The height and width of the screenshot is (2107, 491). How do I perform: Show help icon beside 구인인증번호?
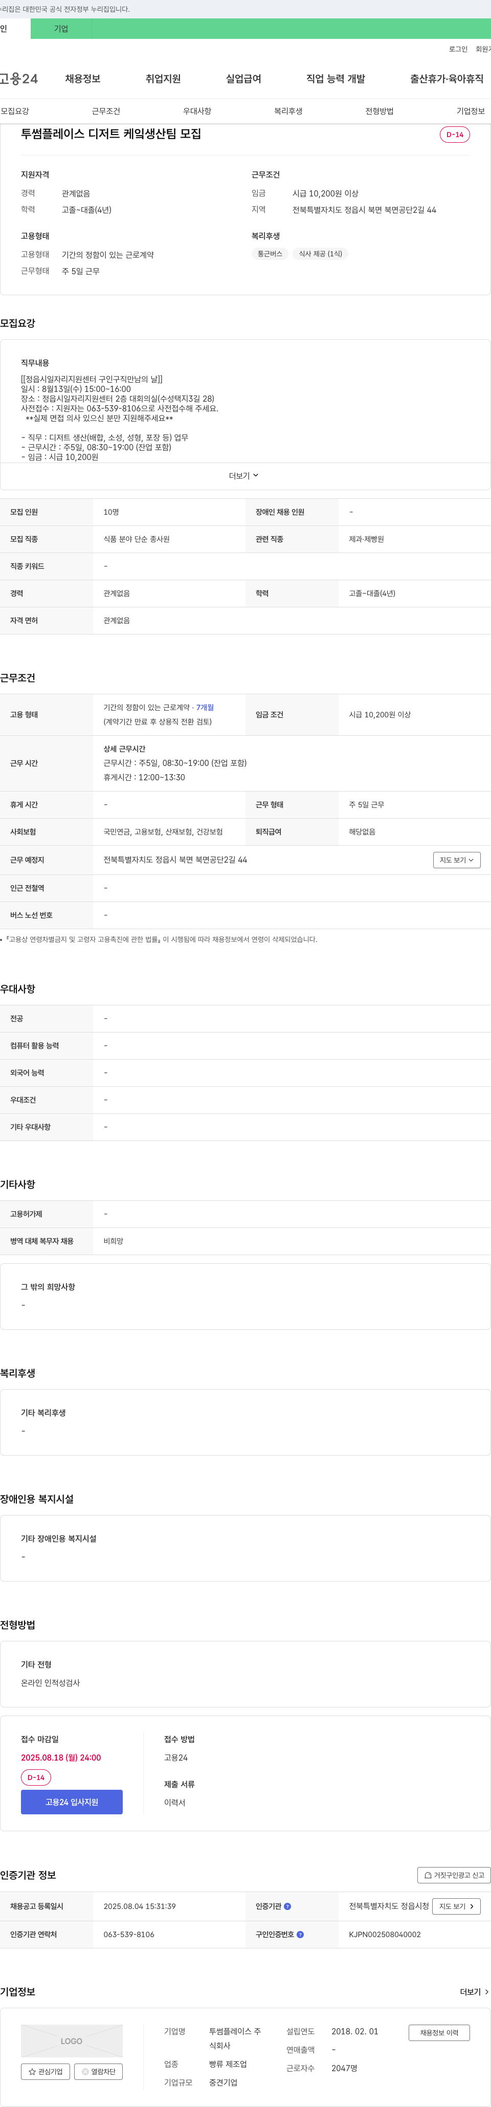(300, 1935)
